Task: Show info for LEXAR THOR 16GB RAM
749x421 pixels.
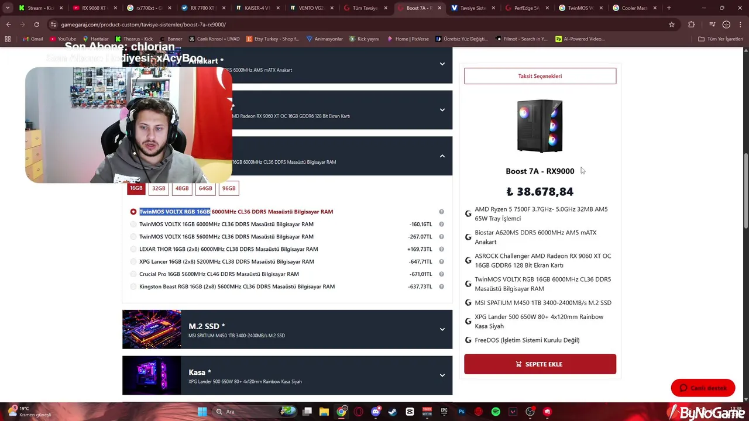Action: click(441, 249)
